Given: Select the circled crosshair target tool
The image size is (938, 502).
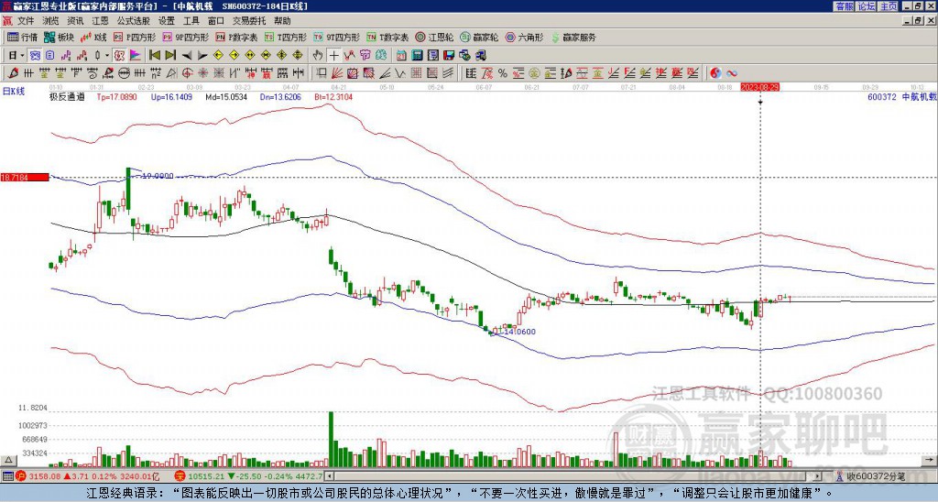Looking at the screenshot, I should point(187,73).
